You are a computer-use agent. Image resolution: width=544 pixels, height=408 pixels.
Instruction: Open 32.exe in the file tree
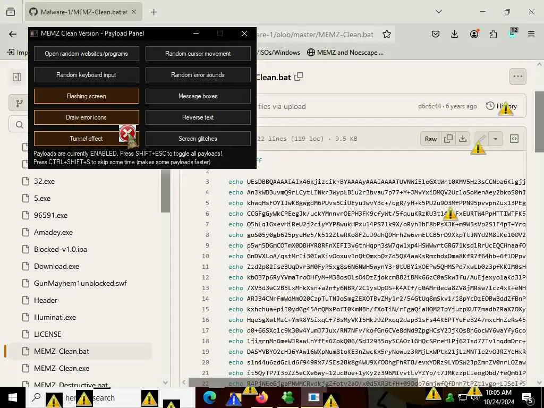click(x=44, y=181)
